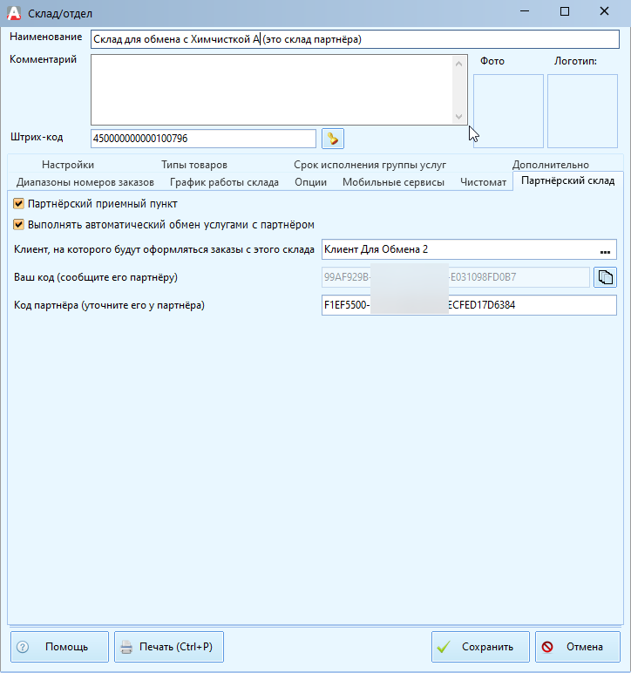Open the График работы склада tab

coord(224,182)
